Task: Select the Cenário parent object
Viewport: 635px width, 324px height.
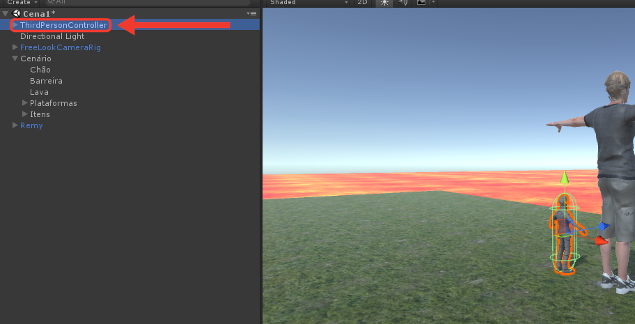Action: 36,59
